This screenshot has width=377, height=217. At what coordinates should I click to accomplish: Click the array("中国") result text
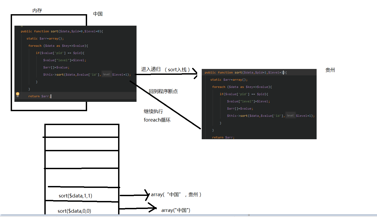pos(176,210)
